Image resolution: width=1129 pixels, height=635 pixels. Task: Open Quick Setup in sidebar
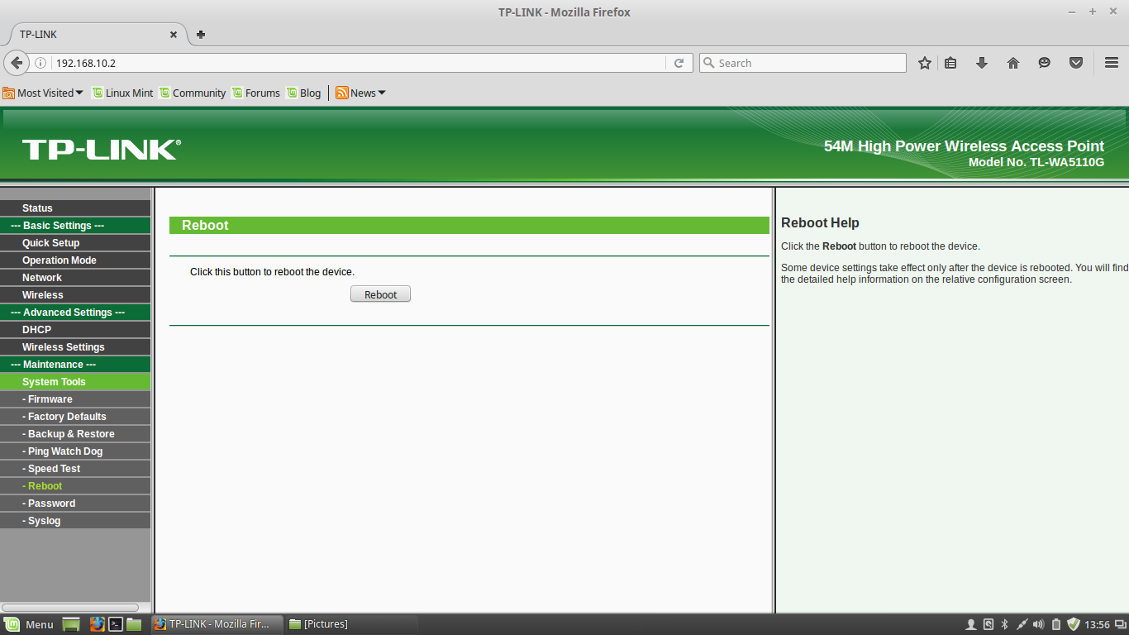(75, 243)
